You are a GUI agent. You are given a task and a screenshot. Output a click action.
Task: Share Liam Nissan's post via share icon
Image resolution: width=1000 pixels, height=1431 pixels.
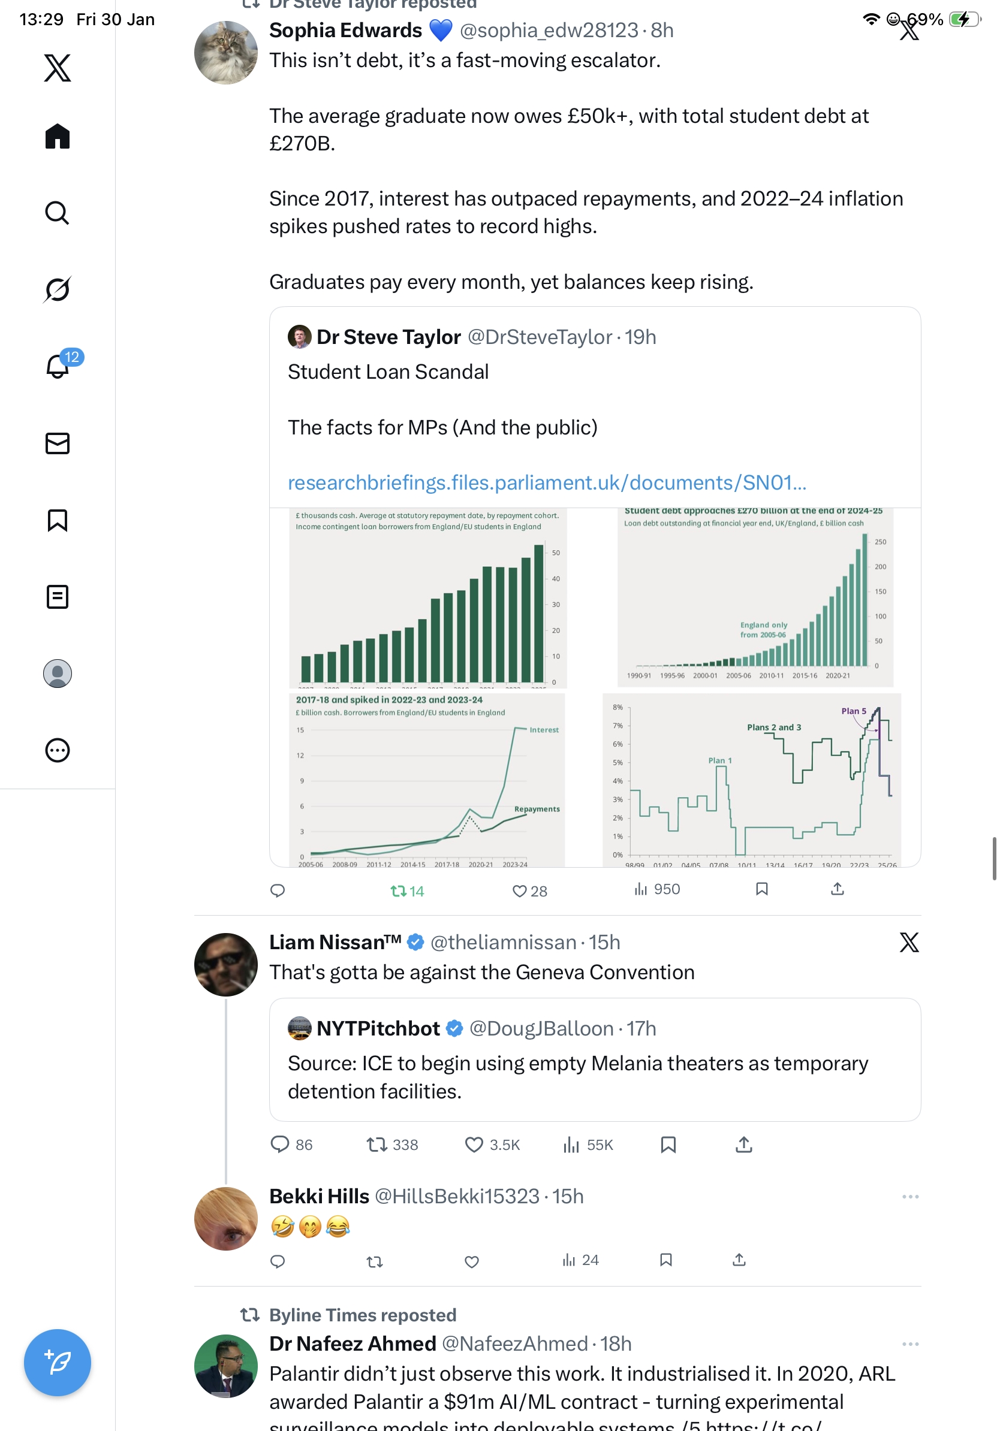[744, 1145]
